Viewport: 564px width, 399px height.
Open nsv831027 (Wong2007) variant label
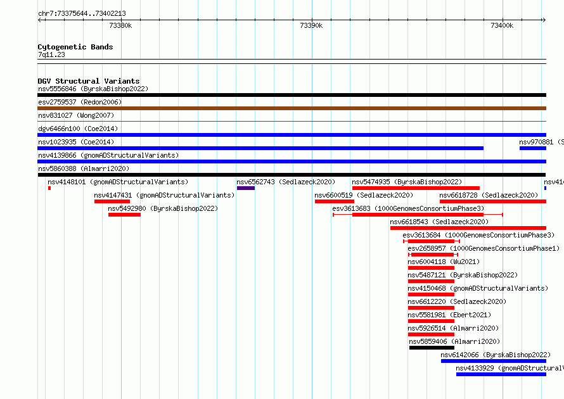click(x=76, y=115)
